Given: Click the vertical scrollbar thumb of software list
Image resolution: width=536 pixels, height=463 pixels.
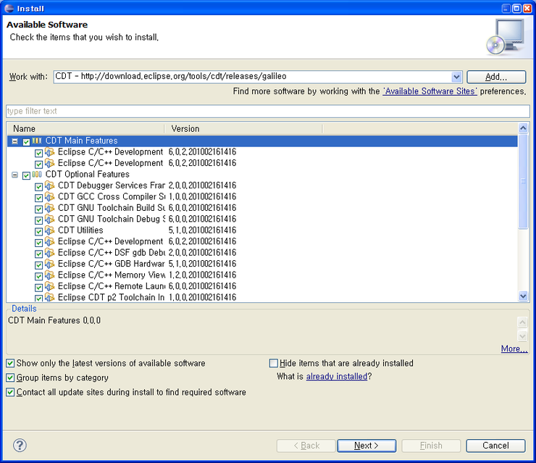Looking at the screenshot, I should click(523, 181).
